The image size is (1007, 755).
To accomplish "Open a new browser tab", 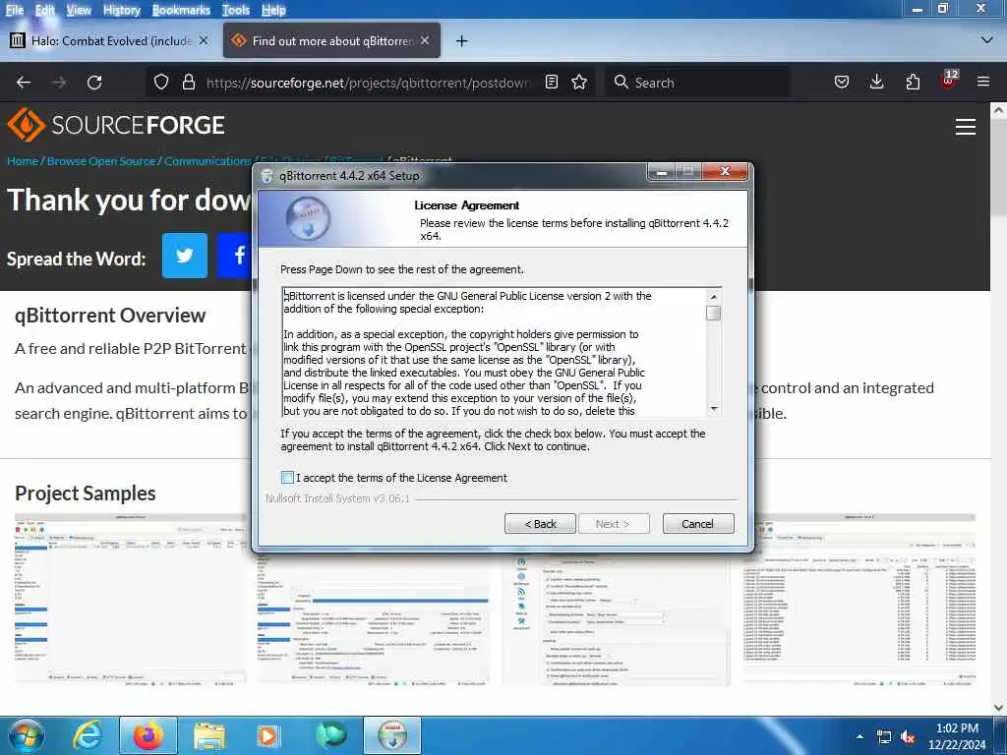I will click(x=462, y=41).
